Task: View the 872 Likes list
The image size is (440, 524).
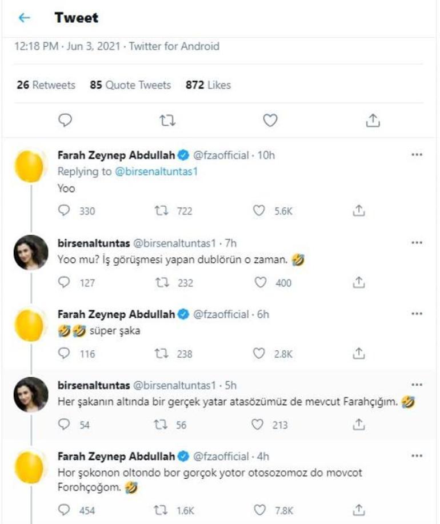Action: pyautogui.click(x=208, y=85)
